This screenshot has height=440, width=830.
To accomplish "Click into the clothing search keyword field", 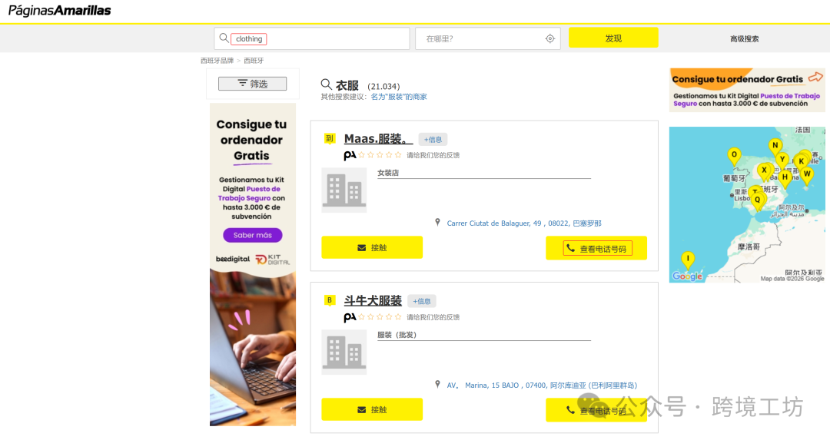I will (312, 38).
